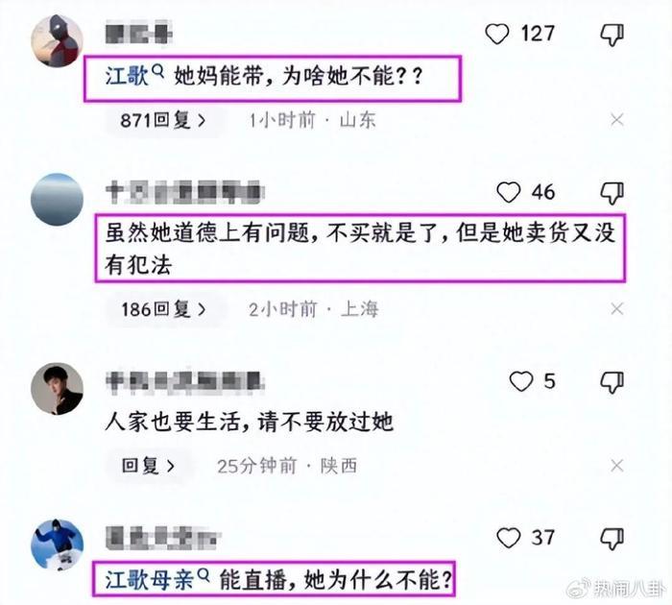Open the 江歌母亲 search keyword link

click(156, 580)
